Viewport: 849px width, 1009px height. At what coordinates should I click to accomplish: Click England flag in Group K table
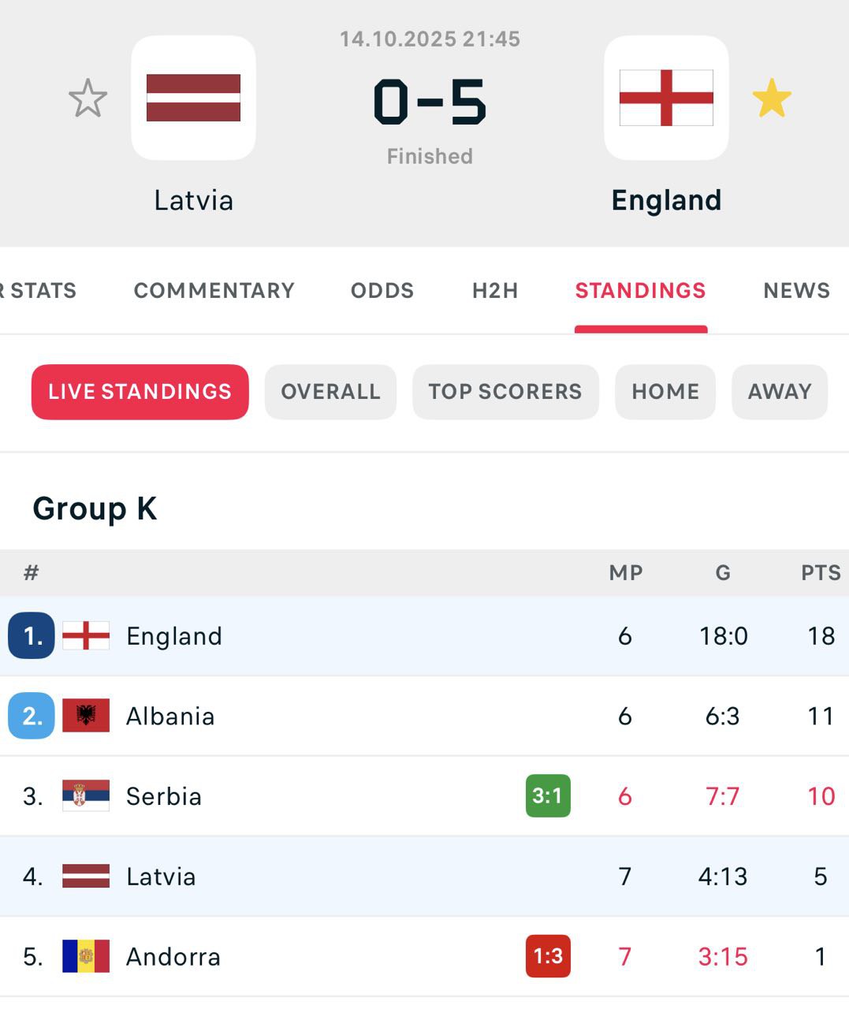(86, 636)
